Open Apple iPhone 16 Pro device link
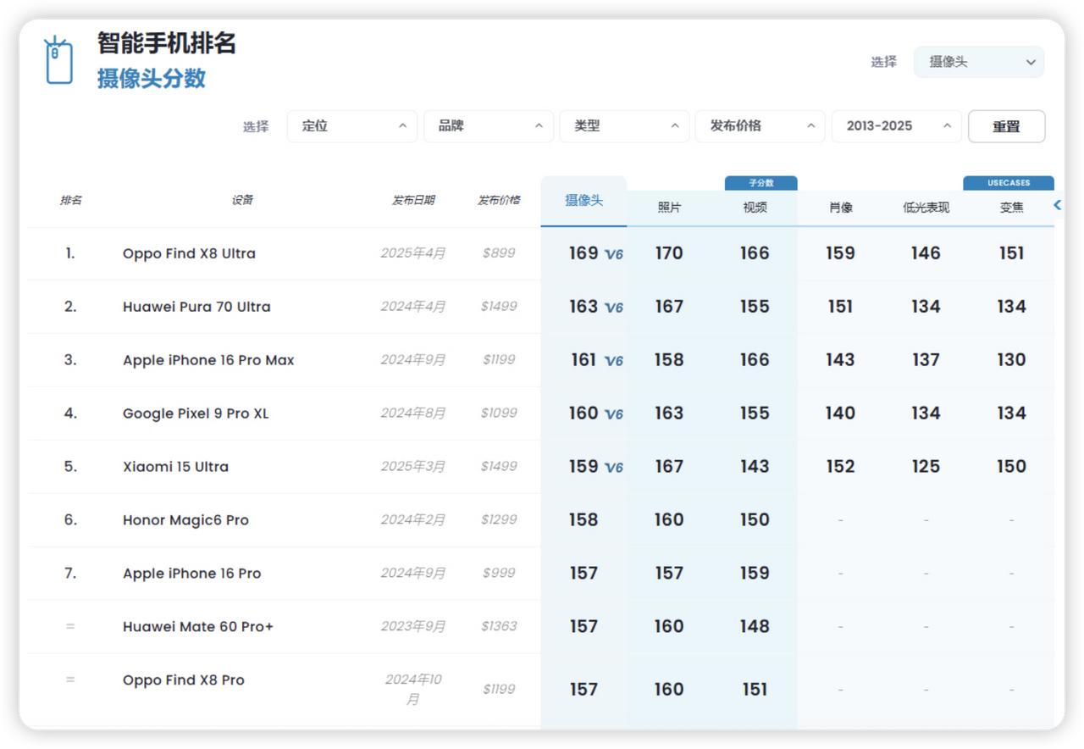This screenshot has width=1084, height=749. tap(191, 574)
